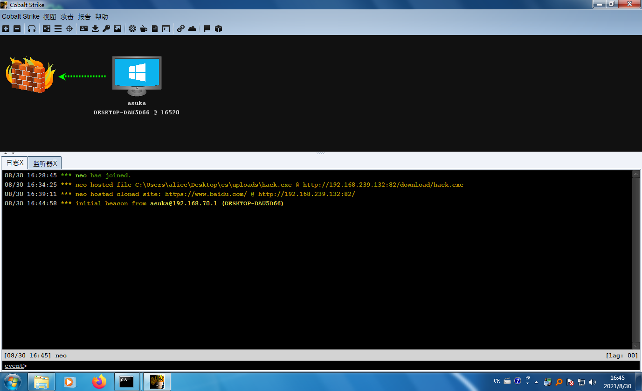Open the Screenshots viewer icon
Screen dimensions: 642x391
(x=117, y=28)
